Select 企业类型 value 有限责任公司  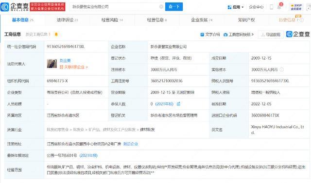74,93
